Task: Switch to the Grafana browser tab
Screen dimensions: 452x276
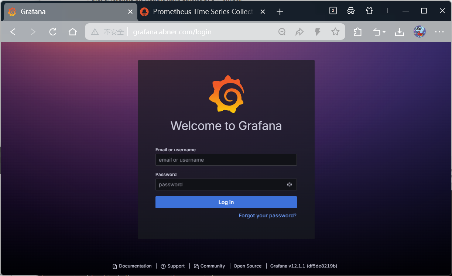Action: tap(70, 12)
